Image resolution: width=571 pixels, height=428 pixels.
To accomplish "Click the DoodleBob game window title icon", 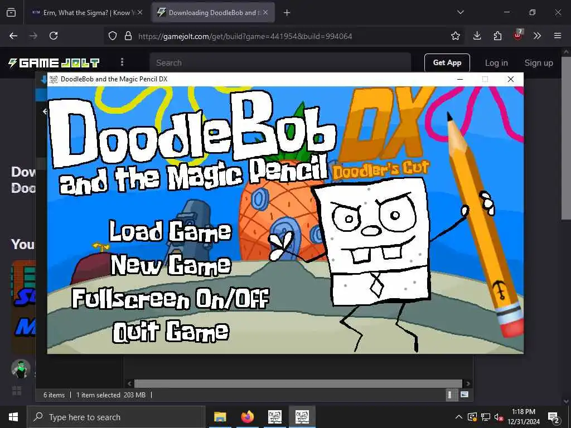I will coord(54,79).
